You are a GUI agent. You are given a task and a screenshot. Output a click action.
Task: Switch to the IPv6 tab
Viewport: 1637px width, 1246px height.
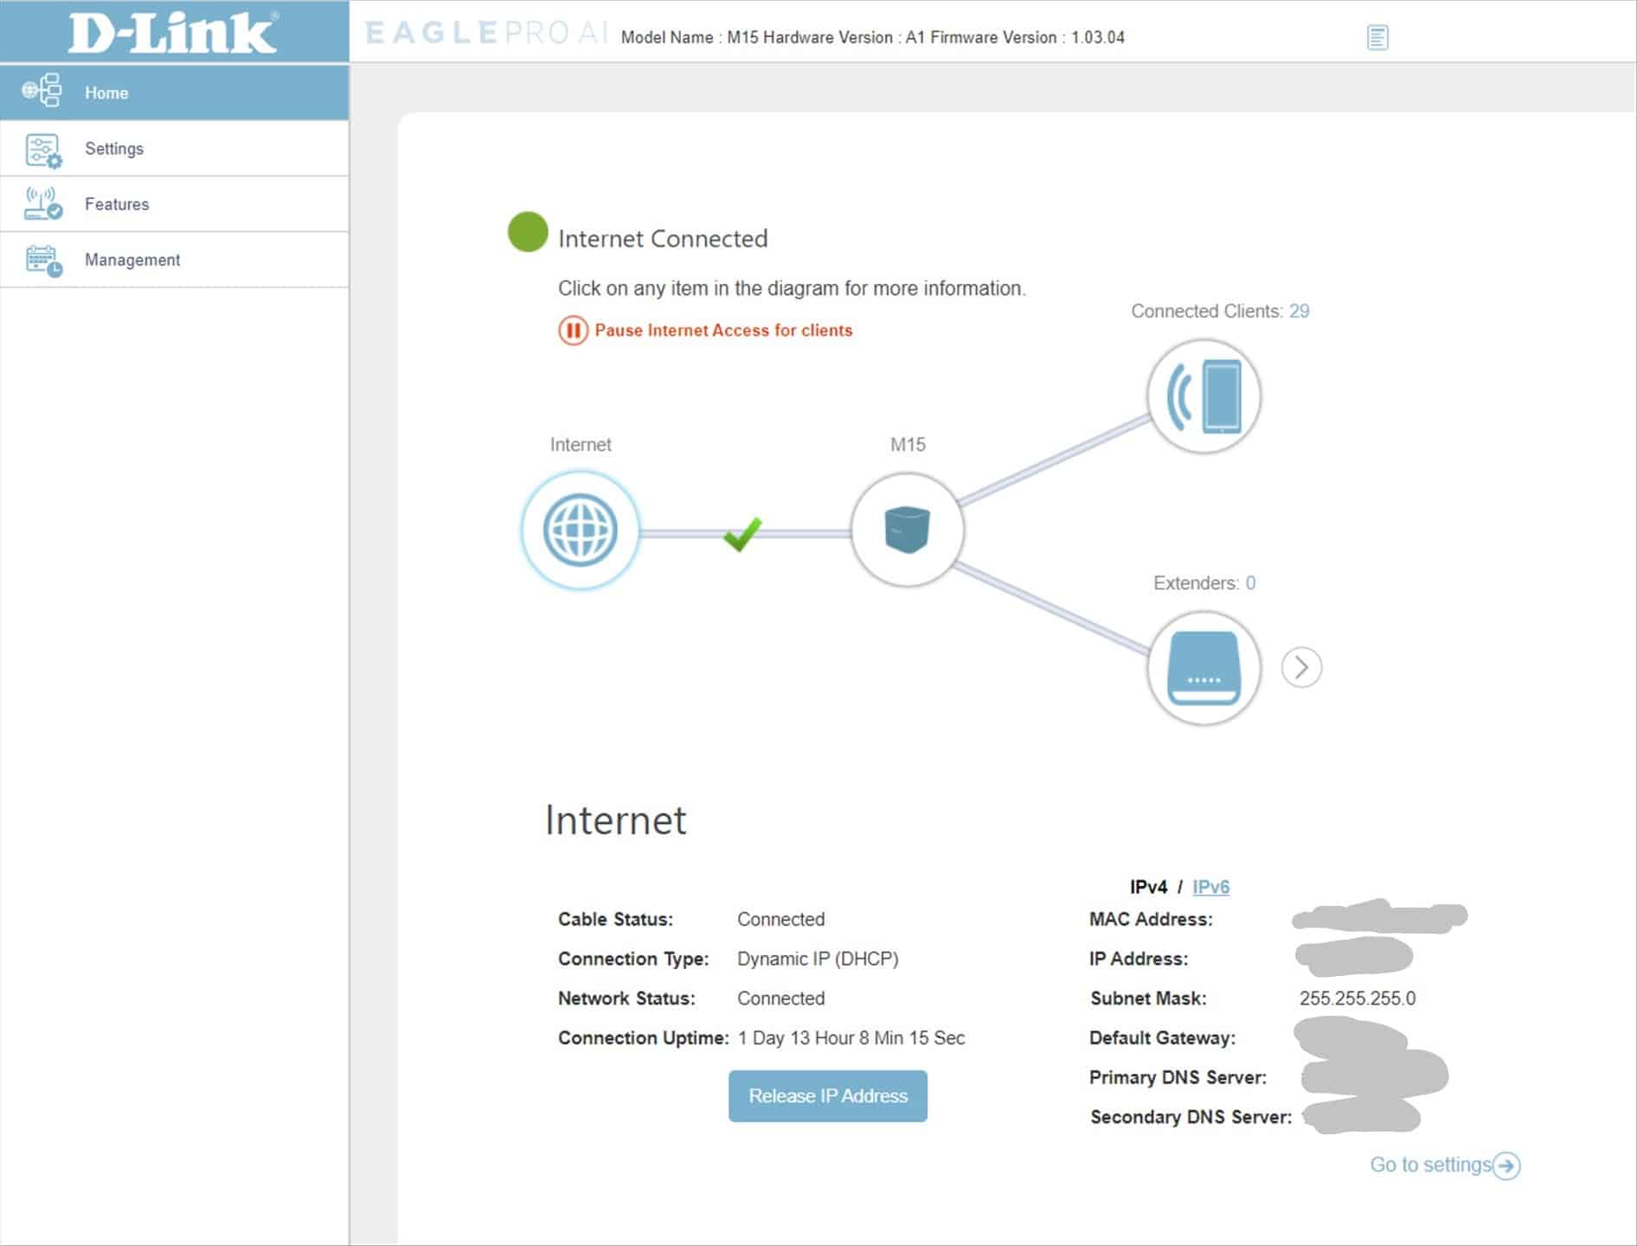coord(1210,887)
